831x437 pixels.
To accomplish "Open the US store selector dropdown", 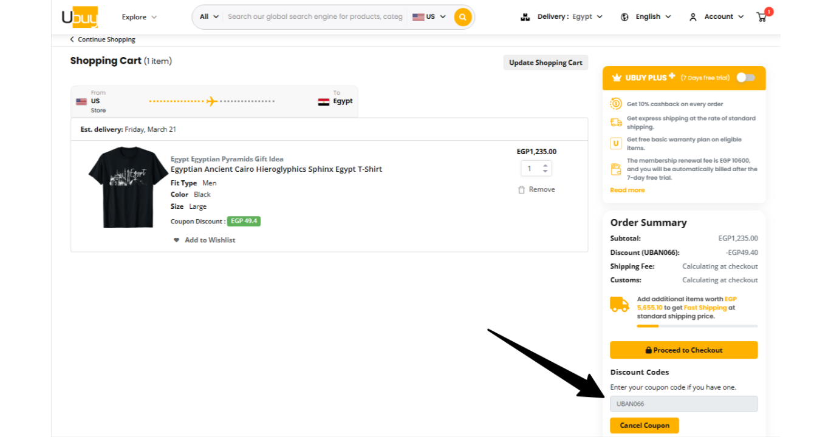I will (x=429, y=17).
